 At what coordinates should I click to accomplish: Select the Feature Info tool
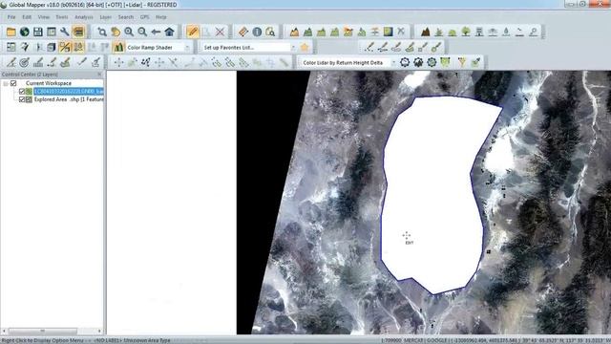coord(257,32)
